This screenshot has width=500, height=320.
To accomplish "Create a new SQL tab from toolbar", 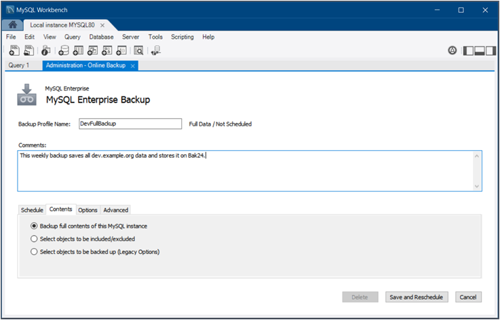I will coord(12,50).
